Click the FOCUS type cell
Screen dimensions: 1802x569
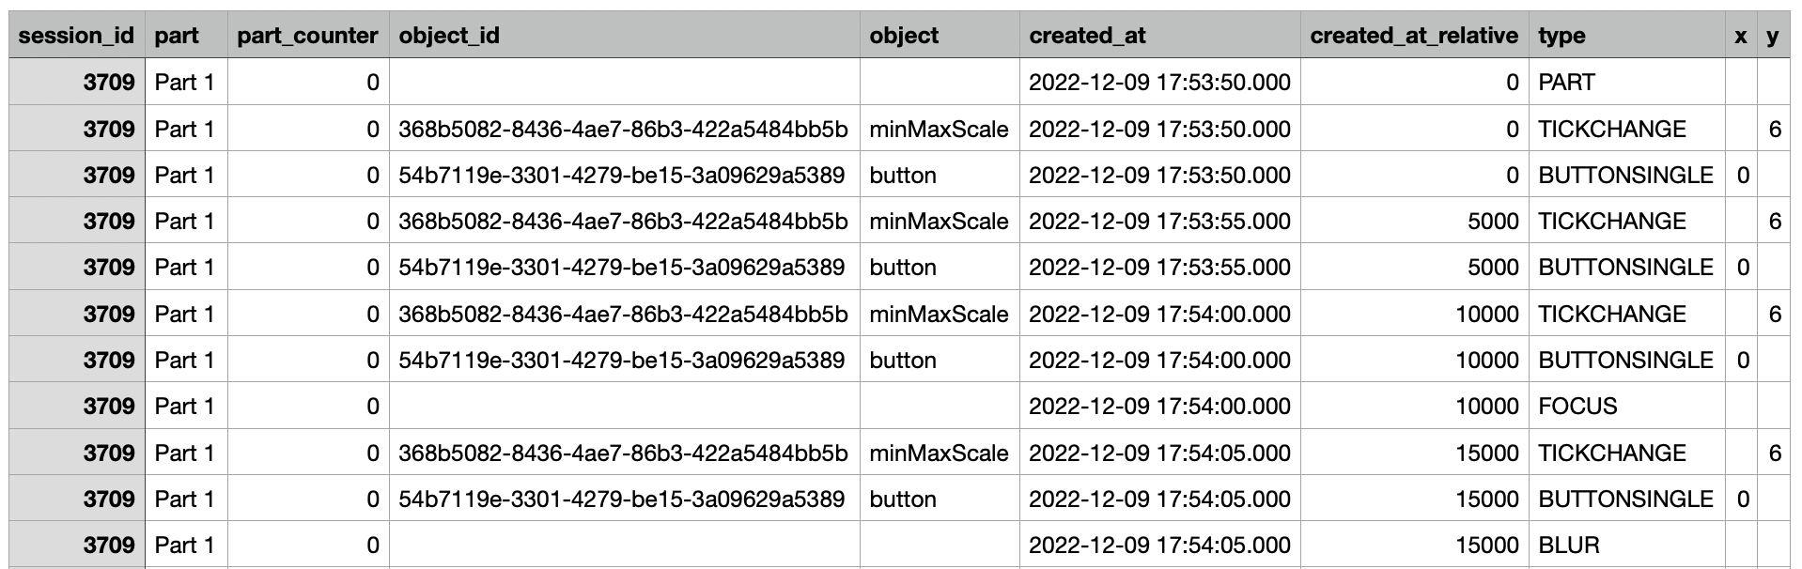click(1627, 407)
